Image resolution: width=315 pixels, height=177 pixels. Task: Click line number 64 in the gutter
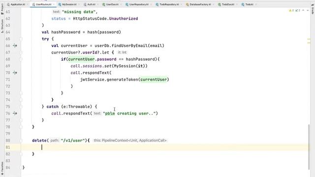pyautogui.click(x=8, y=32)
